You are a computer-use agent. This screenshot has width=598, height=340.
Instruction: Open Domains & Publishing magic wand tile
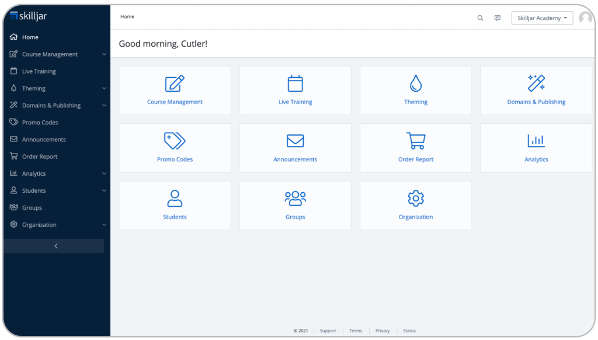[536, 84]
